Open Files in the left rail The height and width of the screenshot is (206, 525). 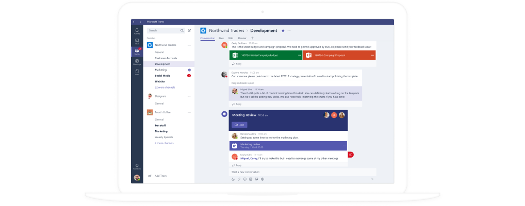click(137, 72)
